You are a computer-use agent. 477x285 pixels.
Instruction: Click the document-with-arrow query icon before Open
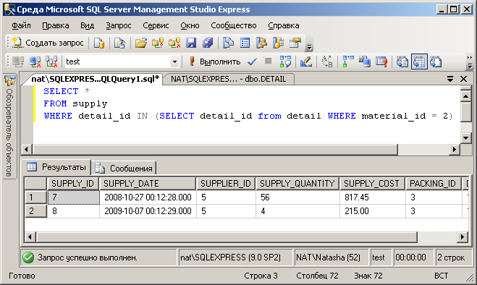click(x=119, y=43)
